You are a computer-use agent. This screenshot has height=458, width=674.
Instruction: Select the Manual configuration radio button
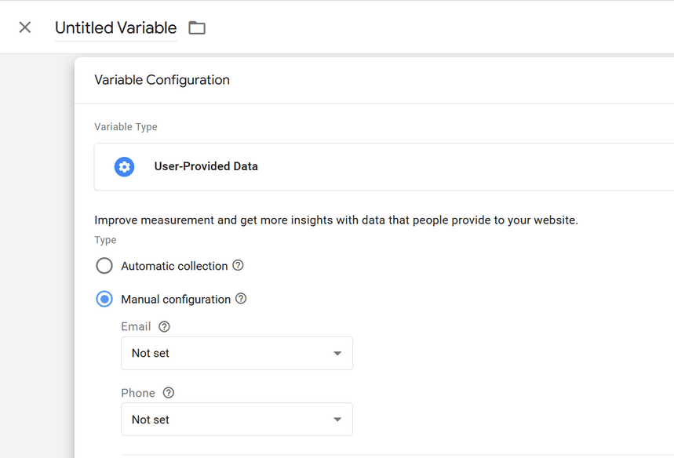(104, 299)
